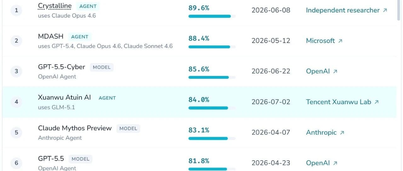Image resolution: width=403 pixels, height=171 pixels.
Task: Click arrow icon beside OpenAI in row 6
Action: [x=335, y=163]
